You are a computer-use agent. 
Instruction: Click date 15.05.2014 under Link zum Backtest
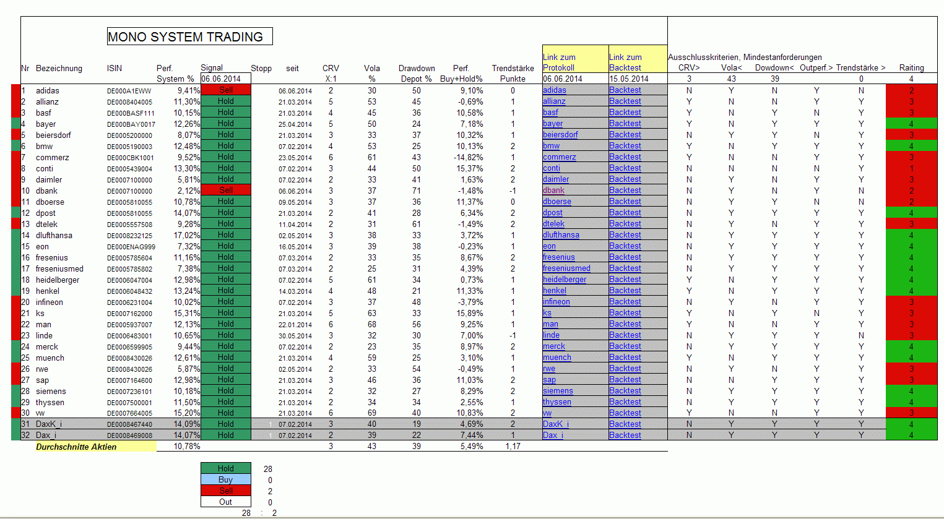(629, 79)
